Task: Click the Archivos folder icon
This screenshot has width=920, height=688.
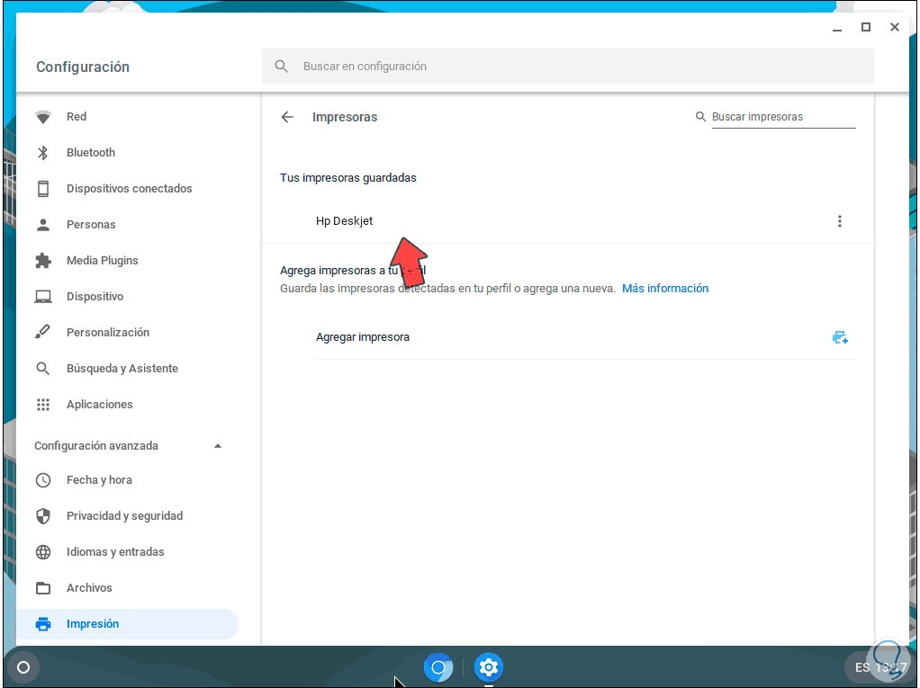Action: tap(43, 588)
